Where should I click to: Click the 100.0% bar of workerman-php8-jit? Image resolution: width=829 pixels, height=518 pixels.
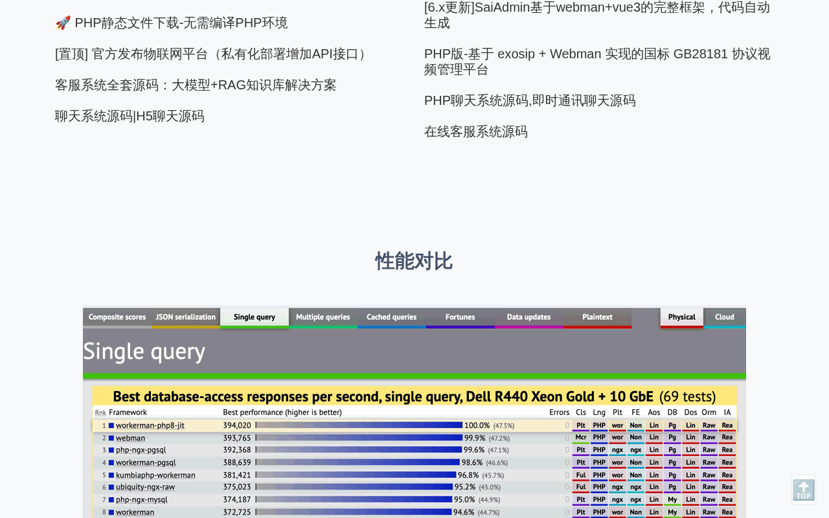coord(359,425)
